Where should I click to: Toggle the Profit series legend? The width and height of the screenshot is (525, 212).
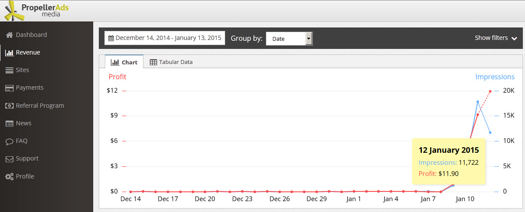click(117, 77)
